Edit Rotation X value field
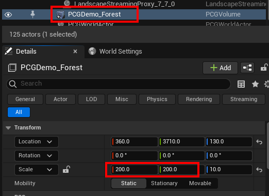Image resolution: width=269 pixels, height=196 pixels. 134,156
